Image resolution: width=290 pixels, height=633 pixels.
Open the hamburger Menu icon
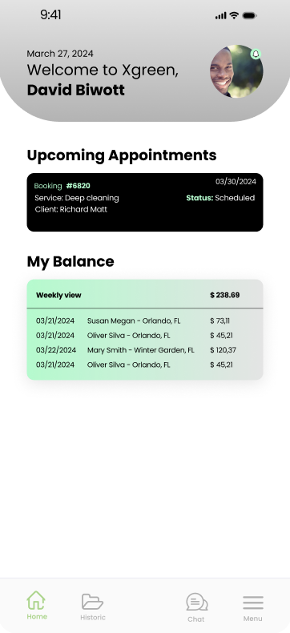[x=253, y=603]
